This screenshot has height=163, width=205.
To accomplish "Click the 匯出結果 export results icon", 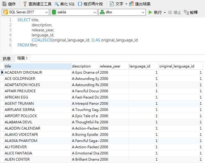I will (132, 4).
